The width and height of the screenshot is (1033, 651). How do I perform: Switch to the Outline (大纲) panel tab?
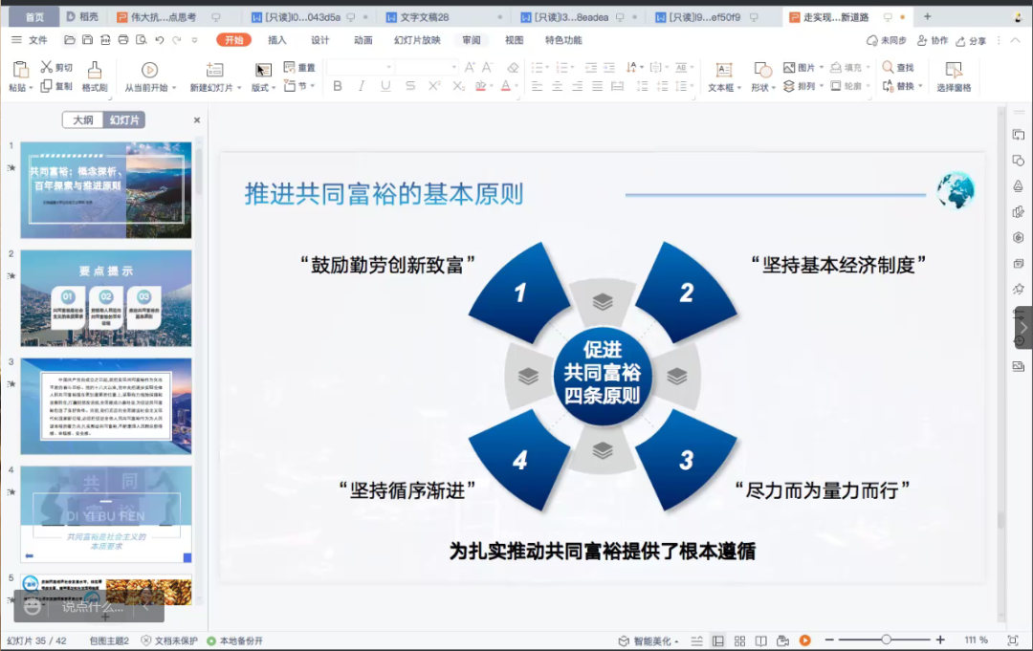coord(83,120)
